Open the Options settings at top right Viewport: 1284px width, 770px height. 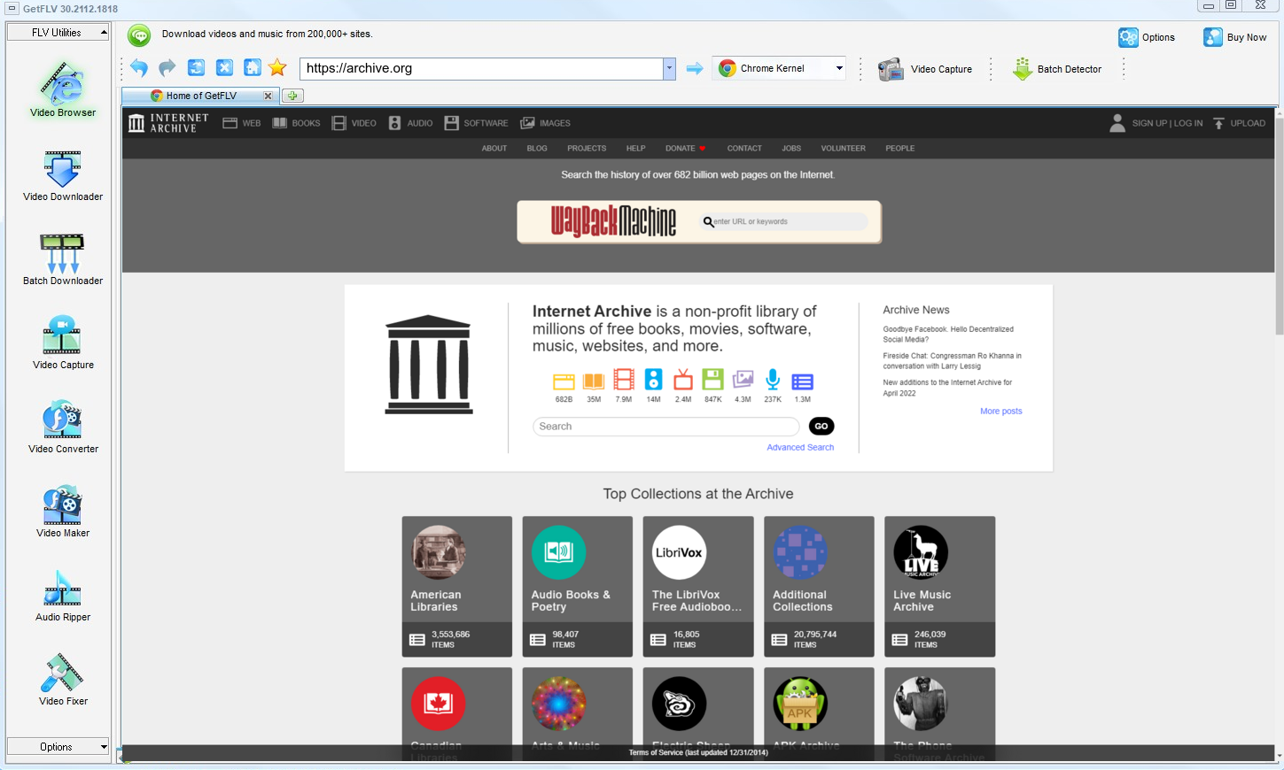click(1147, 37)
